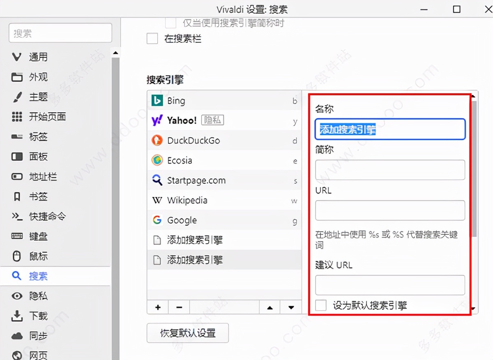
Task: Toggle the 在搜索栏 checkbox
Action: (x=152, y=39)
